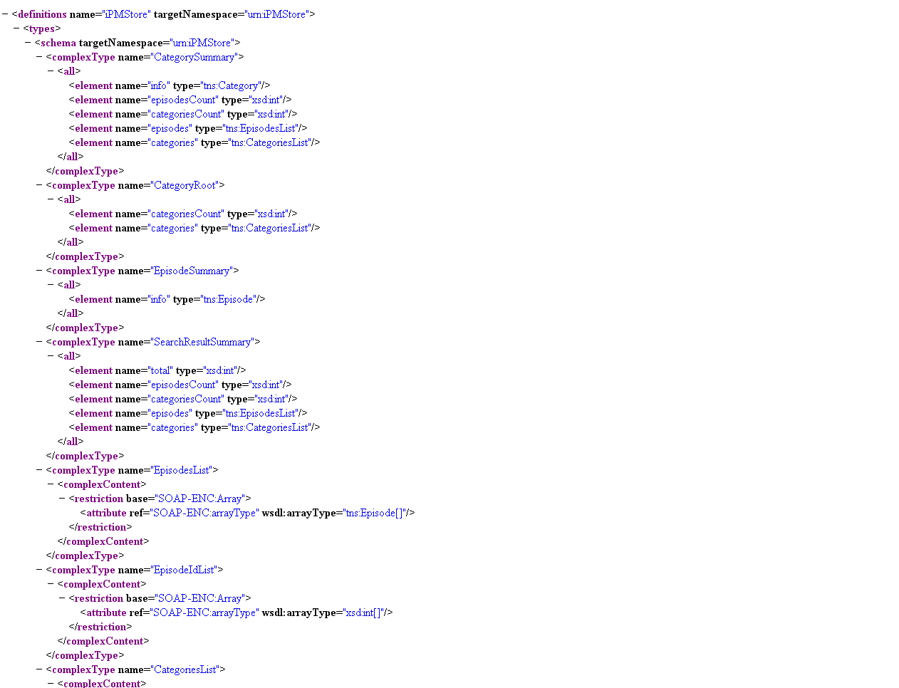Collapse complexType EpisodeSummary node
This screenshot has width=899, height=688.
39,271
